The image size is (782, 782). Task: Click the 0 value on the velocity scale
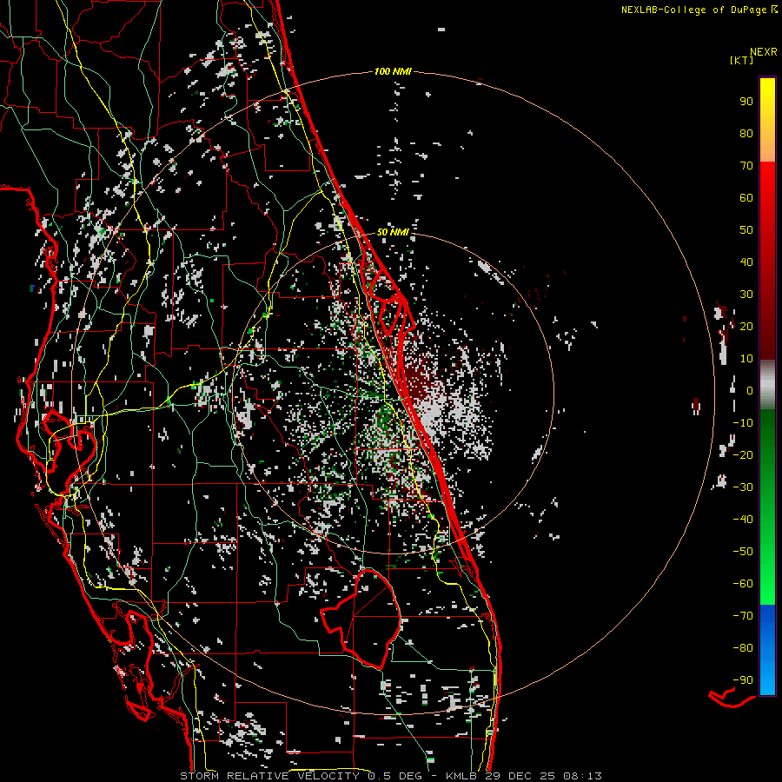pos(750,391)
